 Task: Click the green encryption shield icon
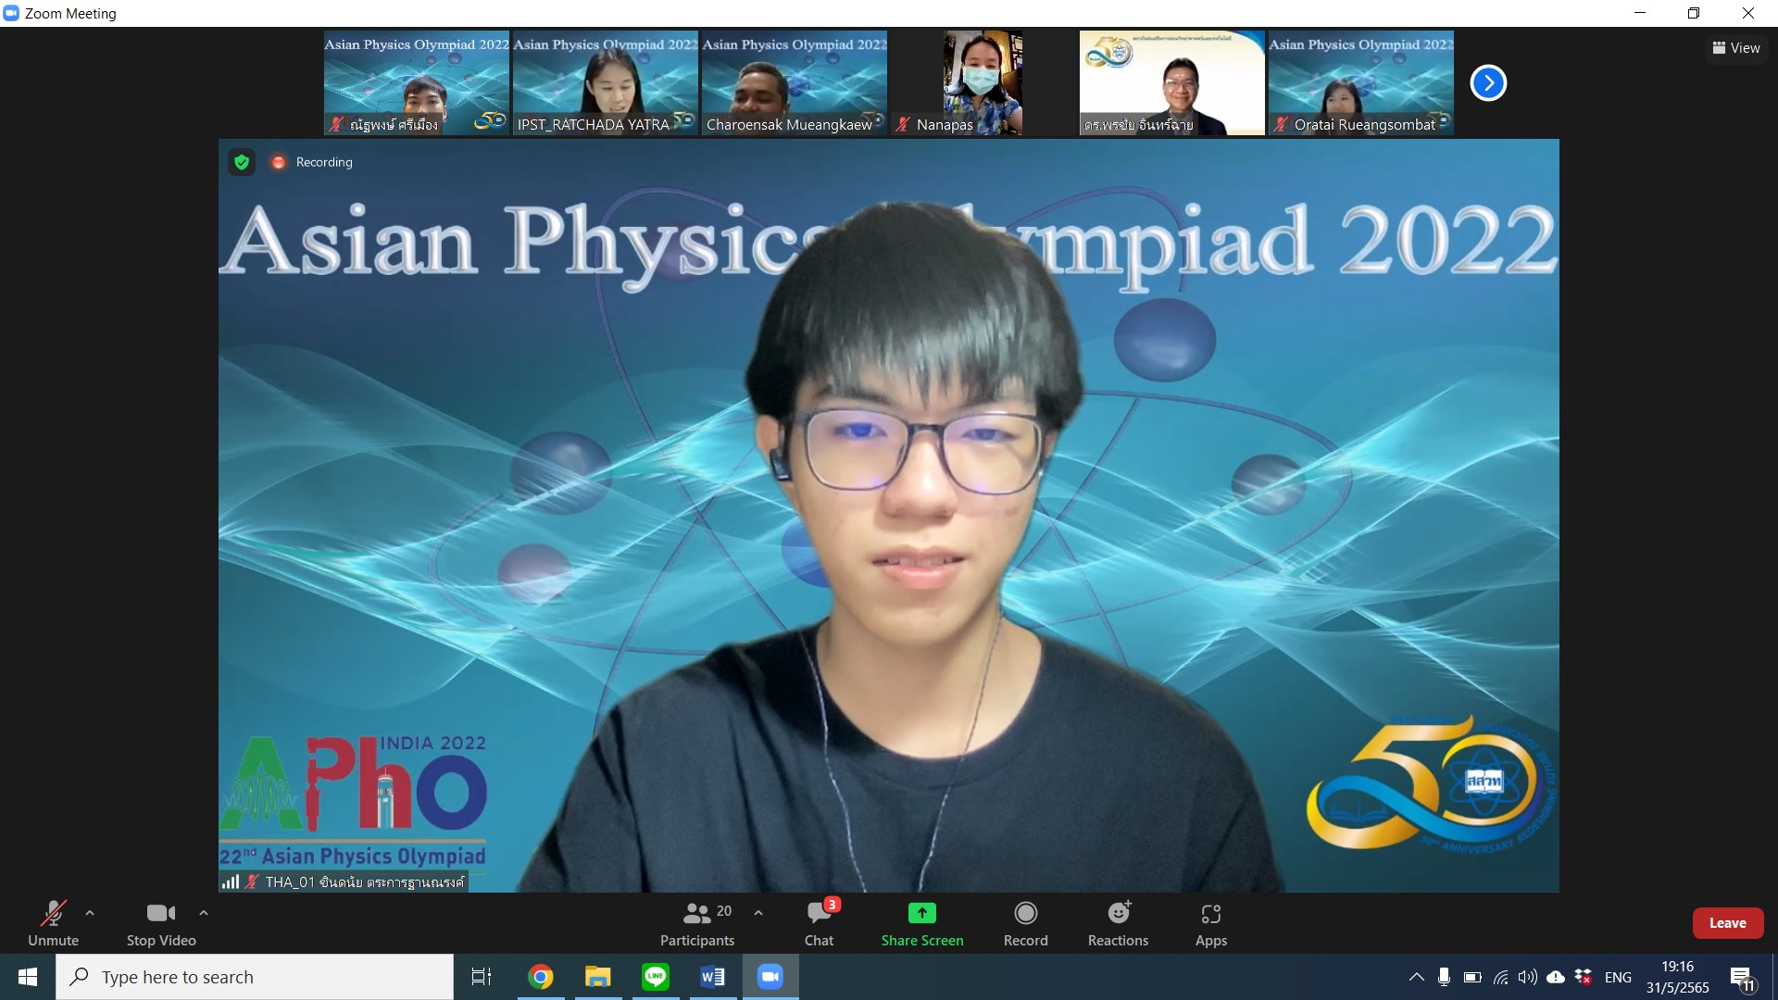point(242,162)
